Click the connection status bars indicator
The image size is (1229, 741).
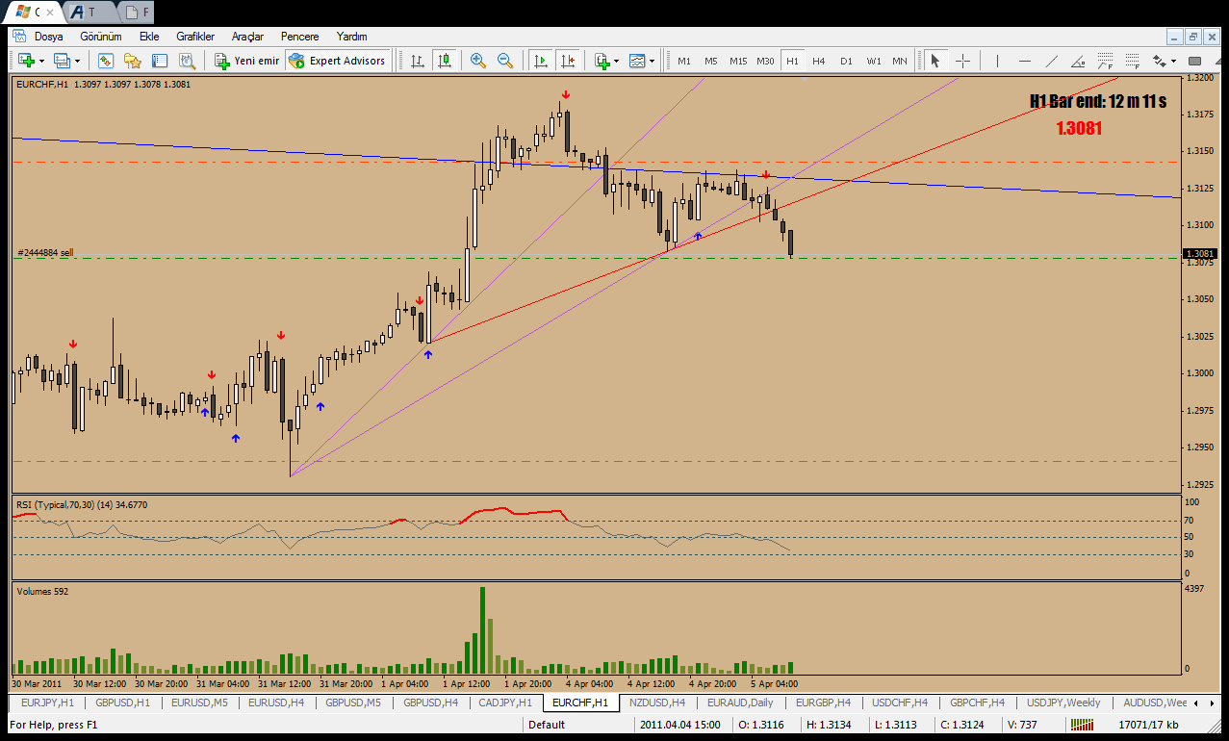click(1086, 725)
